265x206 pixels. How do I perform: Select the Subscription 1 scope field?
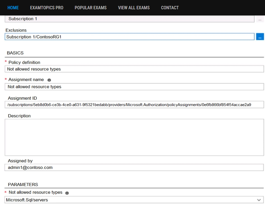click(x=129, y=19)
